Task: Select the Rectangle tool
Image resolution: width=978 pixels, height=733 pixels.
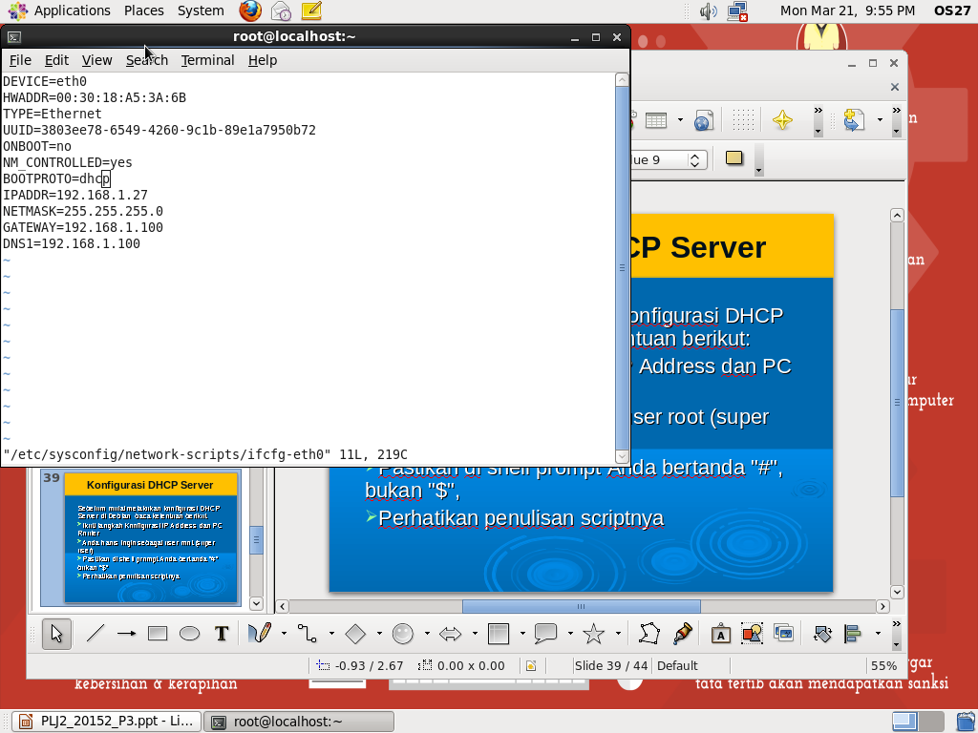Action: 156,633
